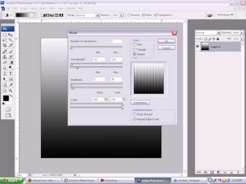
Task: Select the Healing Brush tool
Action: pos(5,51)
